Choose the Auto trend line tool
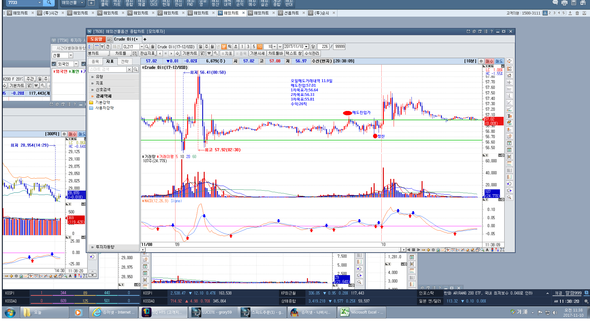The height and width of the screenshot is (332, 590). coord(509,109)
